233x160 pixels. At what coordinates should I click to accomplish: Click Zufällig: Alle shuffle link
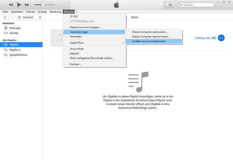[x=203, y=38]
